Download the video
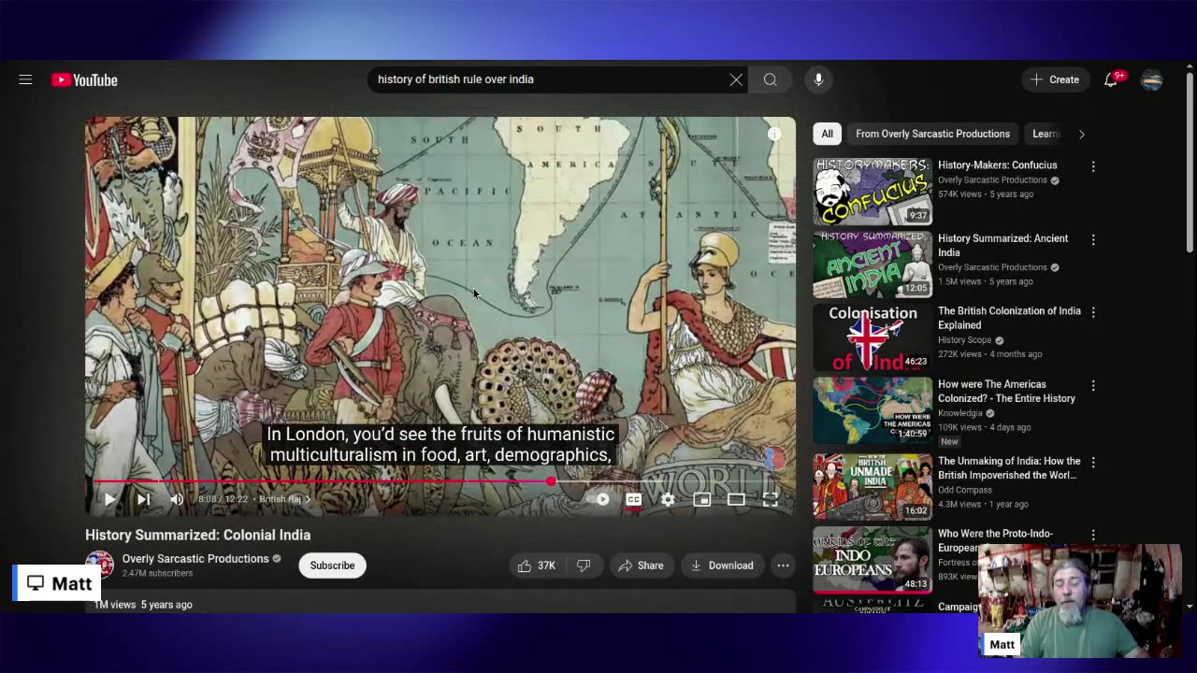 coord(722,566)
